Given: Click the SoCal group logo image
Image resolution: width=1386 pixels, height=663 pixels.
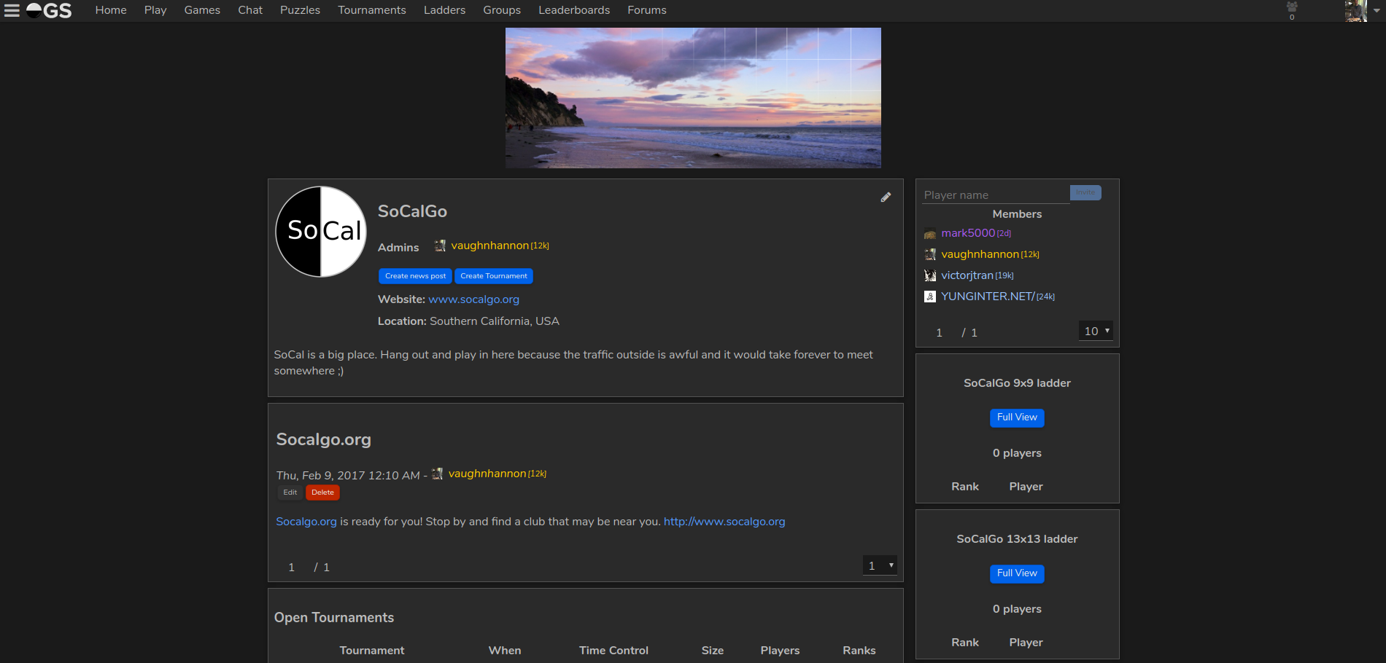Looking at the screenshot, I should pos(321,232).
